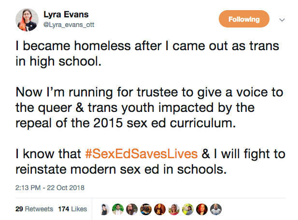Open liker avatar showing a crowd photo
Screen dimensions: 298x220
click(x=146, y=209)
